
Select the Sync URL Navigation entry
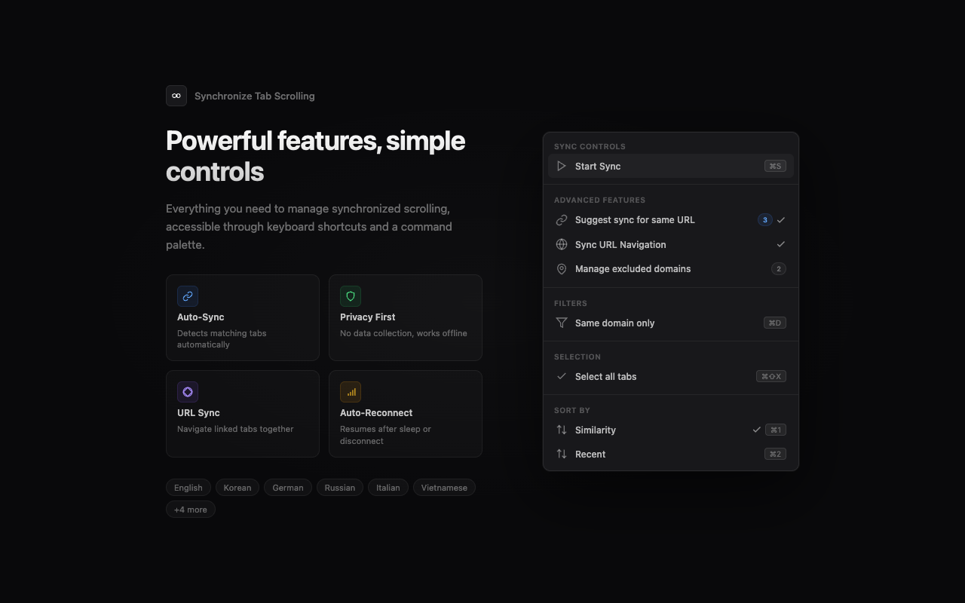pyautogui.click(x=671, y=244)
